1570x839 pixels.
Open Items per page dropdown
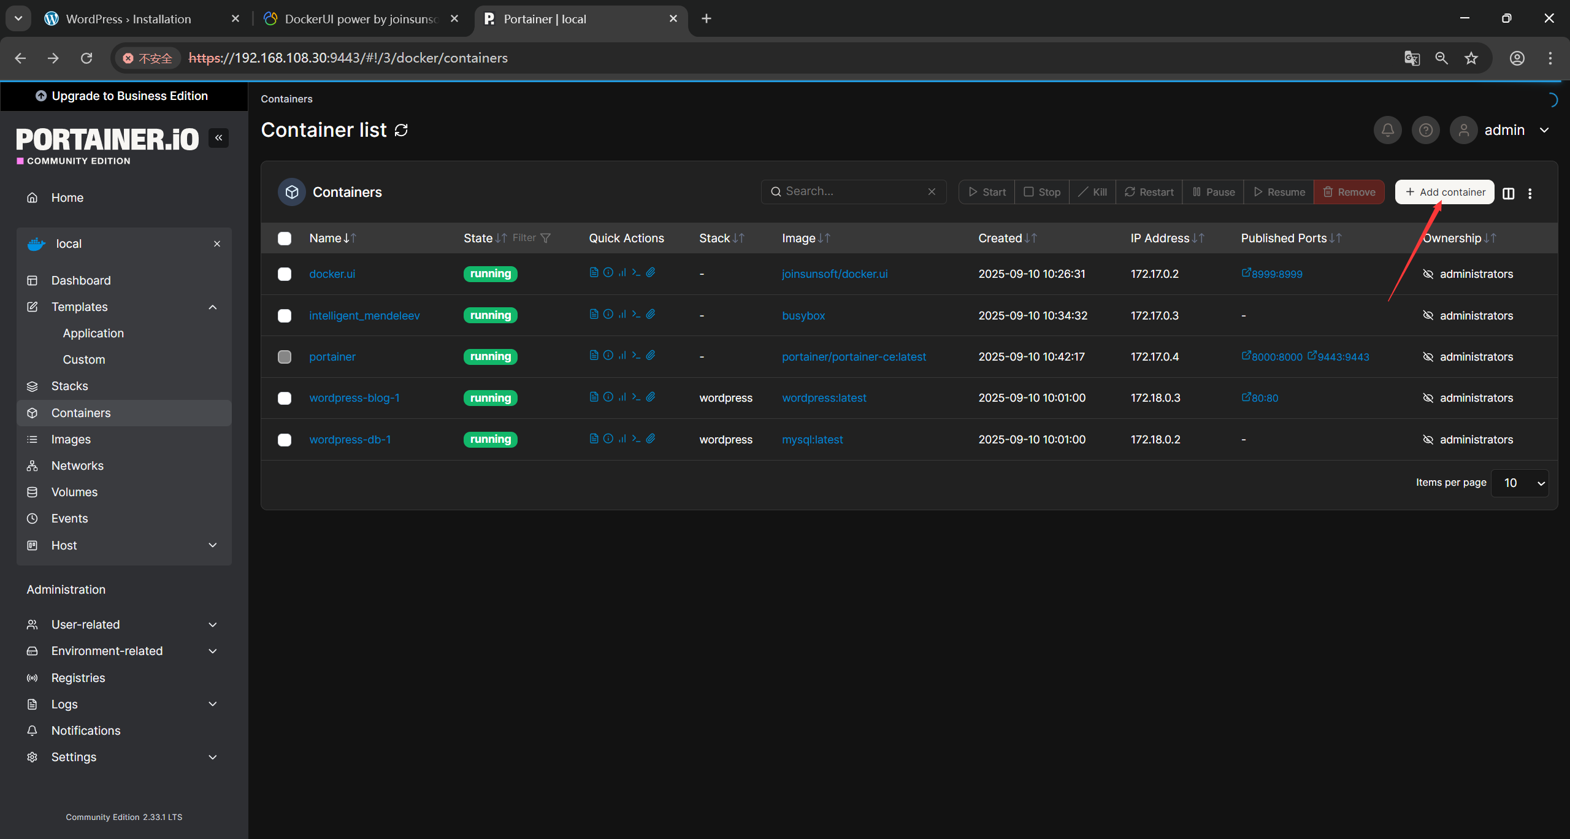[x=1520, y=483]
